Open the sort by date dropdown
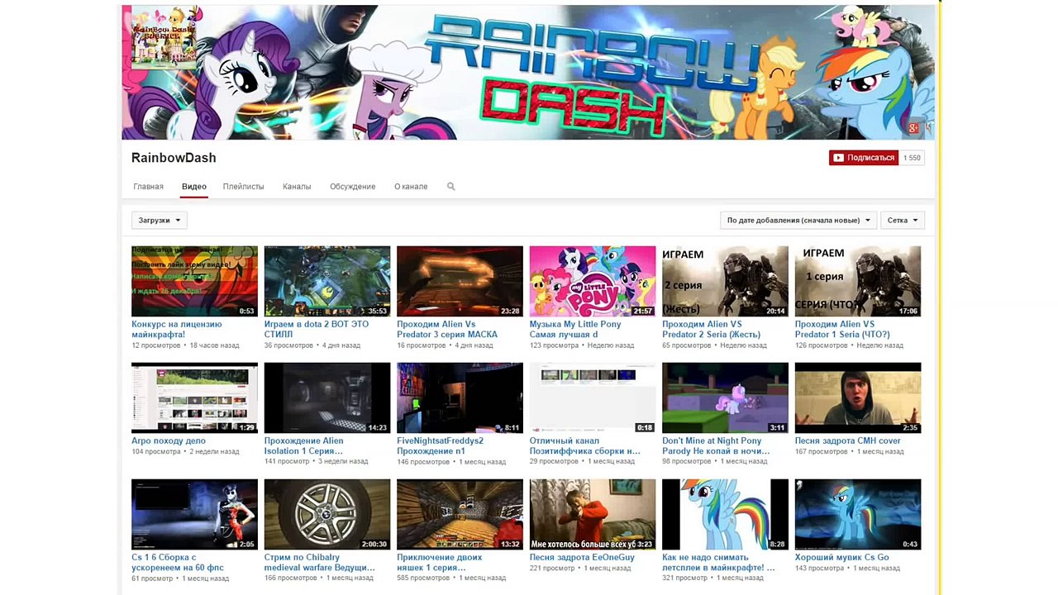The width and height of the screenshot is (1058, 595). tap(798, 221)
